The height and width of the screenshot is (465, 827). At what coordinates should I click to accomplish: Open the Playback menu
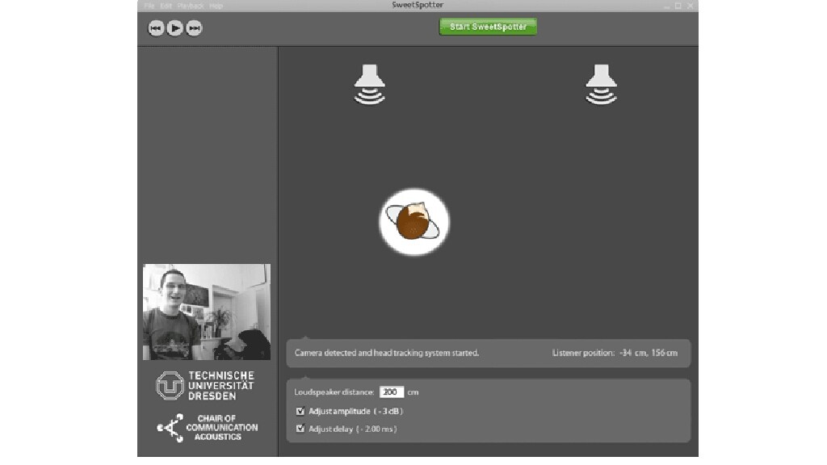[x=188, y=5]
